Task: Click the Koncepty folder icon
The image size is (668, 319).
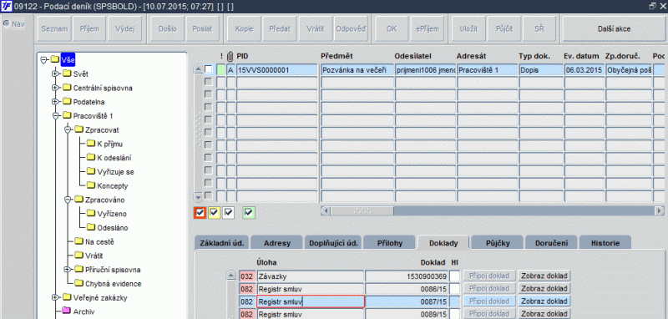Action: [x=91, y=185]
